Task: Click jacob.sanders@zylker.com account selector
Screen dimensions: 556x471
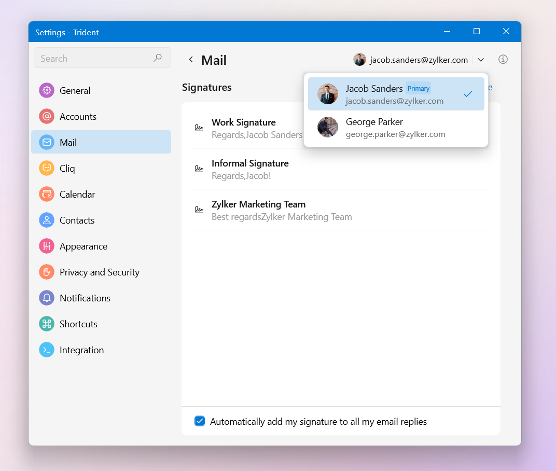Action: 419,60
